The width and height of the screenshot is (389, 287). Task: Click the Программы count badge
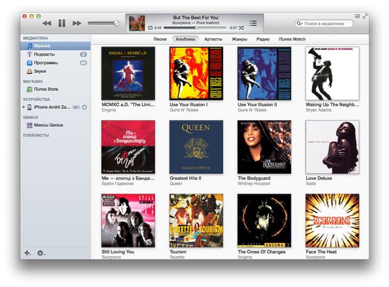(83, 63)
